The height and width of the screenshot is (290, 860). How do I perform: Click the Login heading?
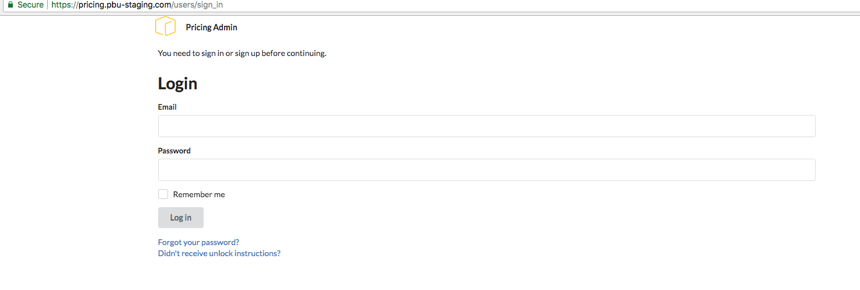pyautogui.click(x=177, y=83)
